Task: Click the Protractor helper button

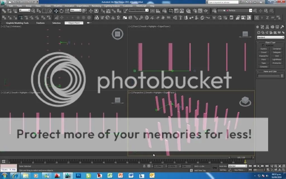Action: (x=277, y=63)
